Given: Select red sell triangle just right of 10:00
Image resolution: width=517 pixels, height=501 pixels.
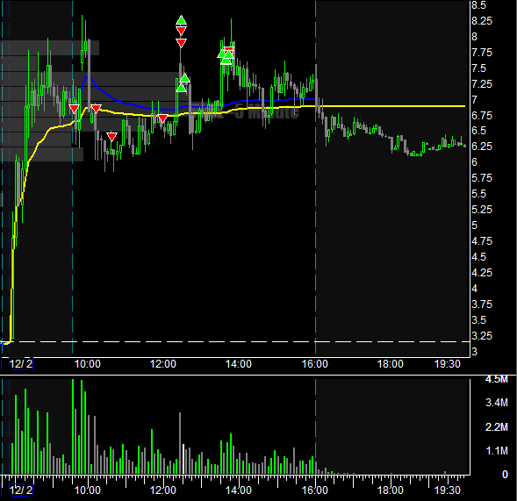Looking at the screenshot, I should tap(96, 109).
